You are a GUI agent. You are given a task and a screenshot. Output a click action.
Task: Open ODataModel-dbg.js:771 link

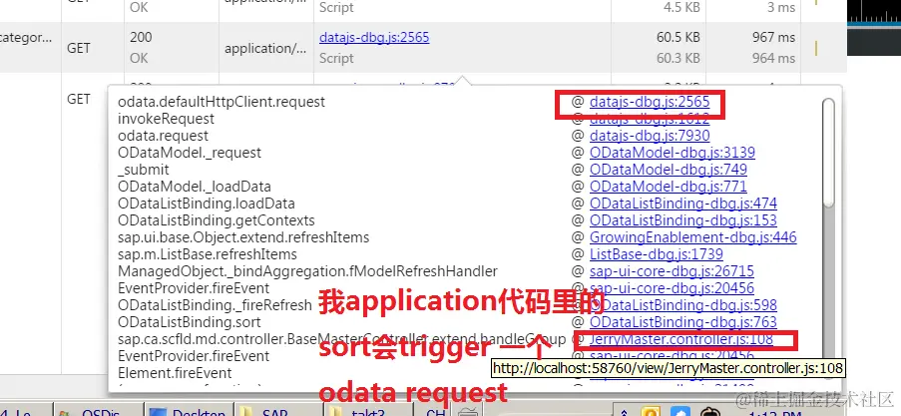(669, 187)
